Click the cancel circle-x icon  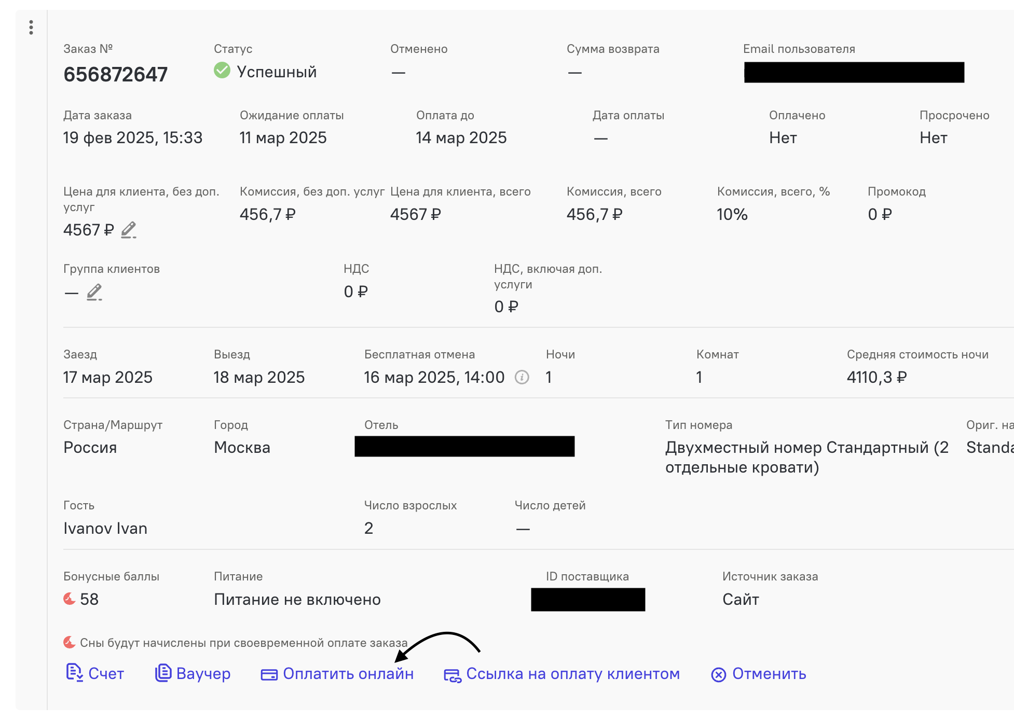719,674
